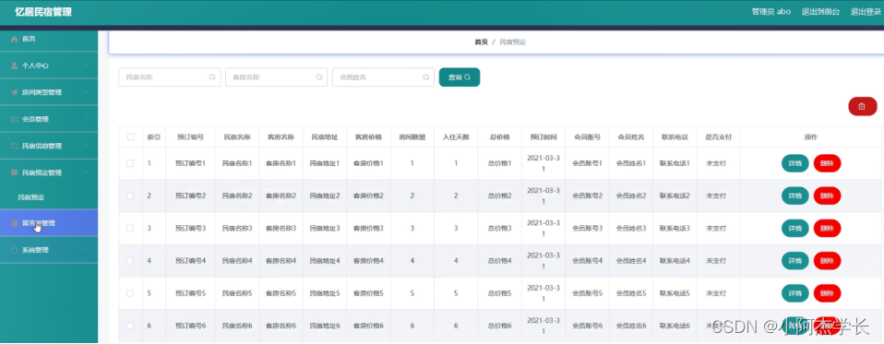
Task: Click the person icon for 个人中心
Action: pos(15,65)
